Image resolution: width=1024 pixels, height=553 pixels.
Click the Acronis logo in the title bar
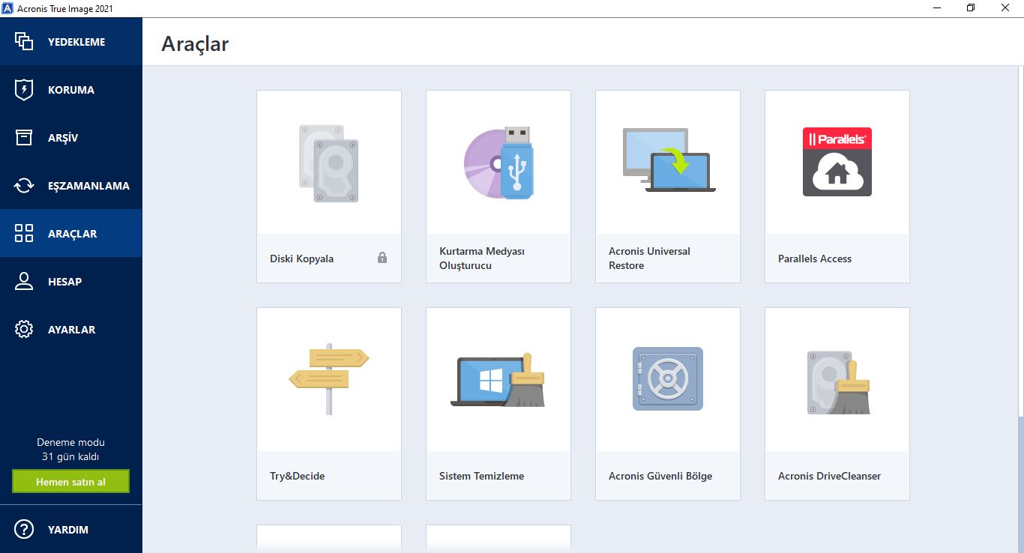click(x=8, y=8)
